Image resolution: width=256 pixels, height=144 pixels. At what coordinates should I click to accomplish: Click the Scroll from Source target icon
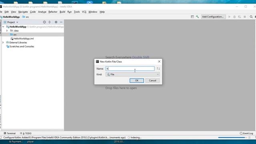pyautogui.click(x=44, y=22)
